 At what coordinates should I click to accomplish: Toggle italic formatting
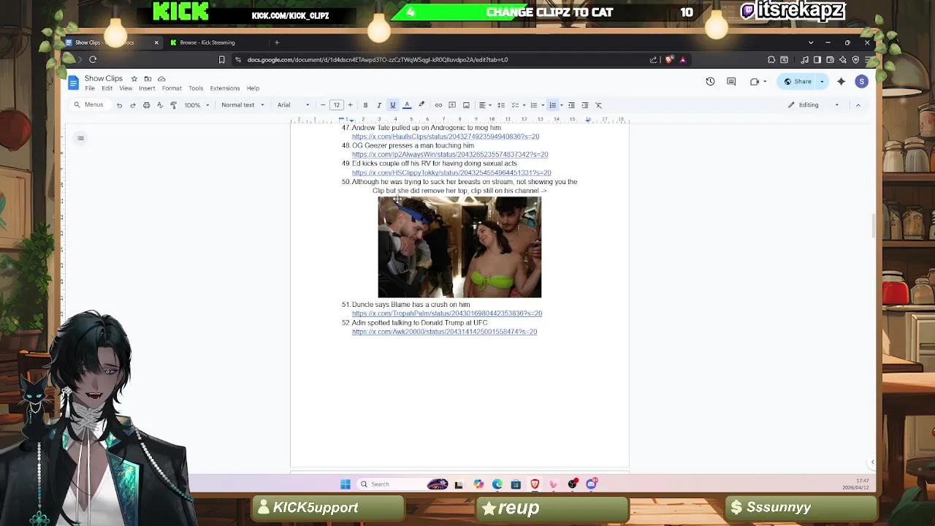378,105
